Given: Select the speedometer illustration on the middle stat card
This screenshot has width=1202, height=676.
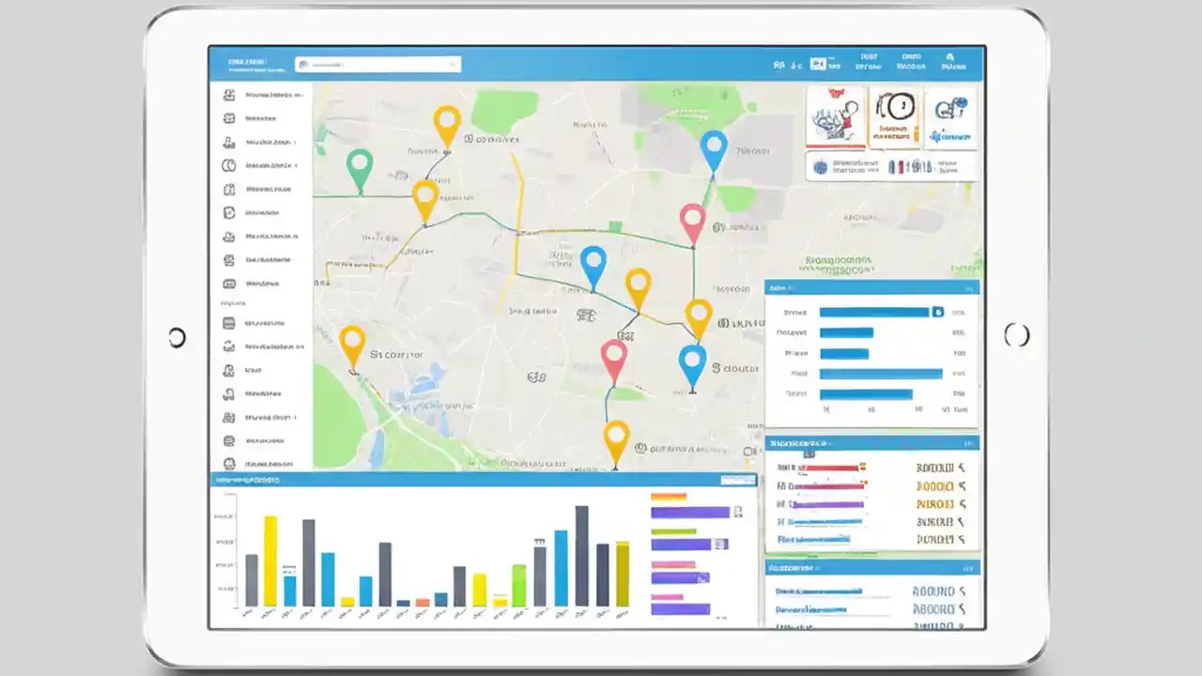Looking at the screenshot, I should [894, 108].
